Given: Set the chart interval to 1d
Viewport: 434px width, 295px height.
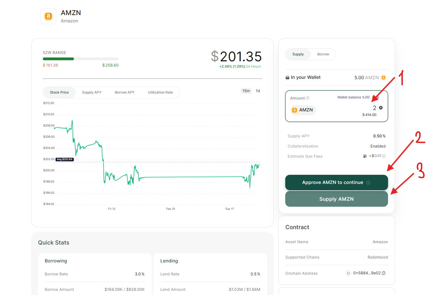Looking at the screenshot, I should point(258,91).
